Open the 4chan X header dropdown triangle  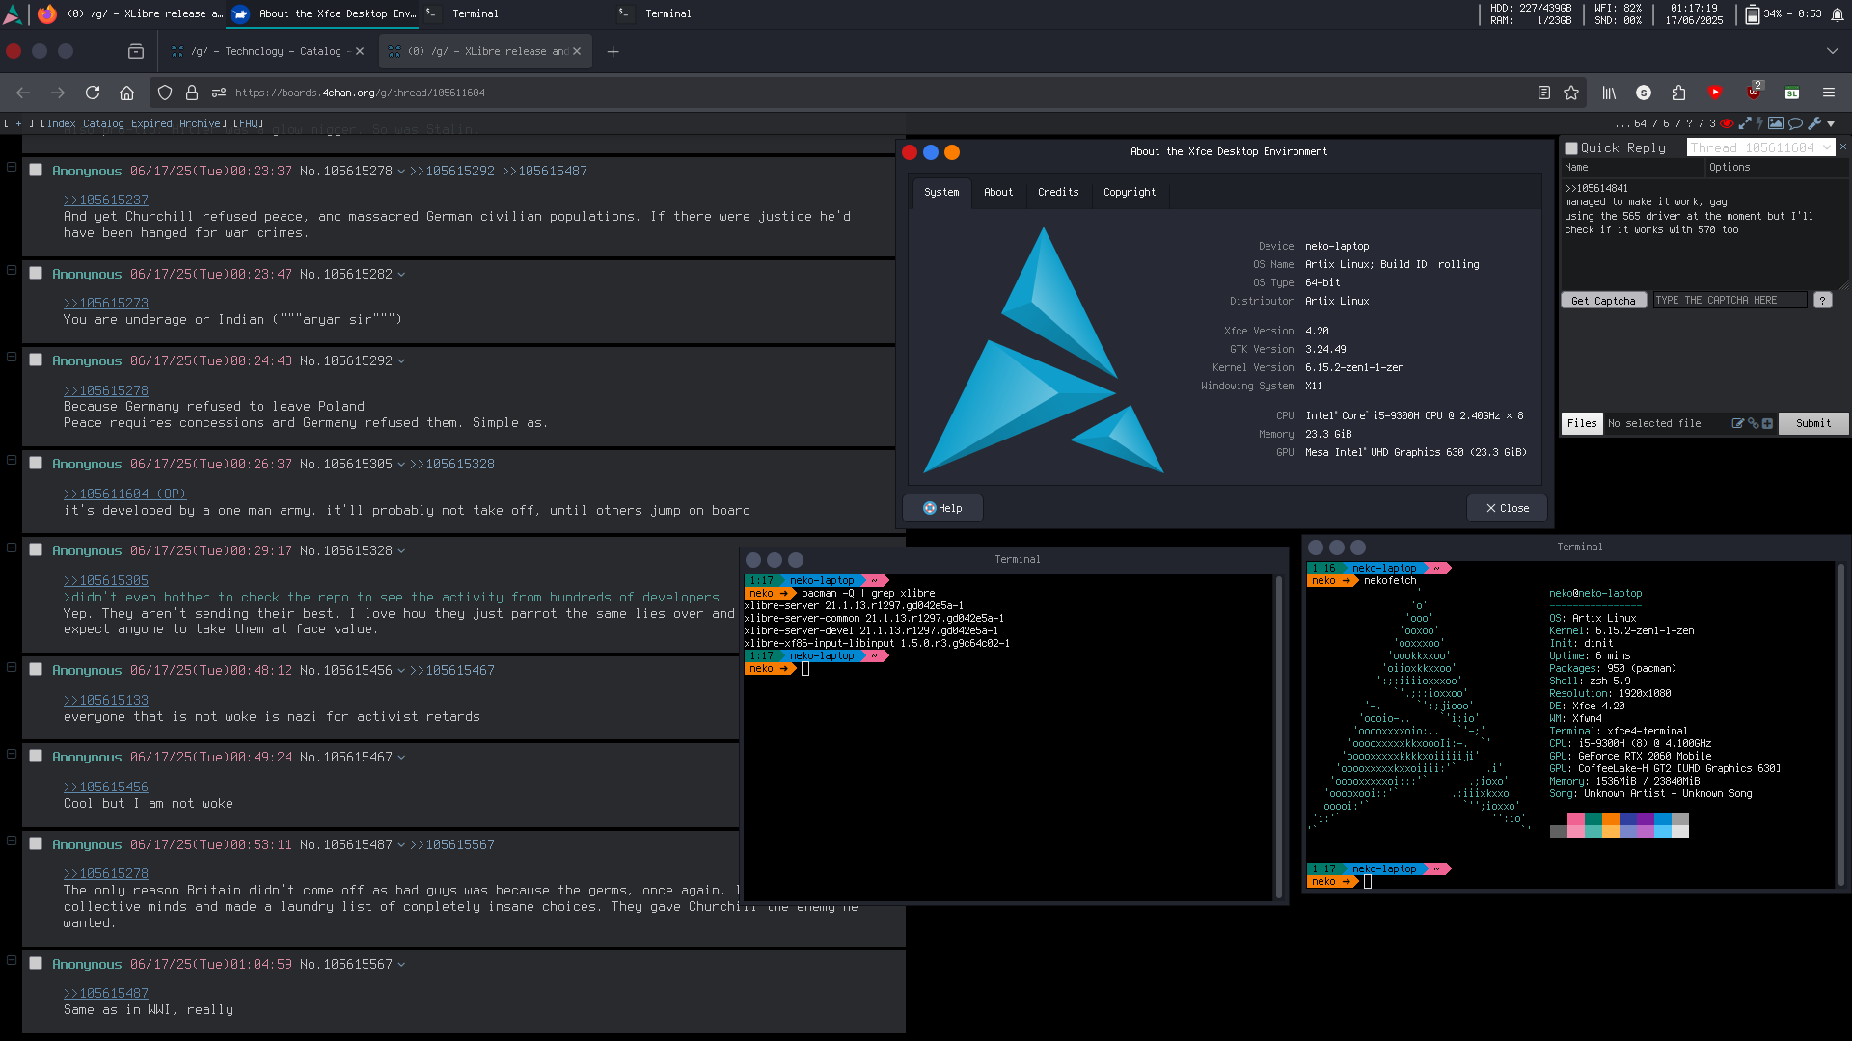click(x=1831, y=123)
